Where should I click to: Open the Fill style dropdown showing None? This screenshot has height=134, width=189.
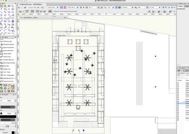pyautogui.click(x=8, y=100)
